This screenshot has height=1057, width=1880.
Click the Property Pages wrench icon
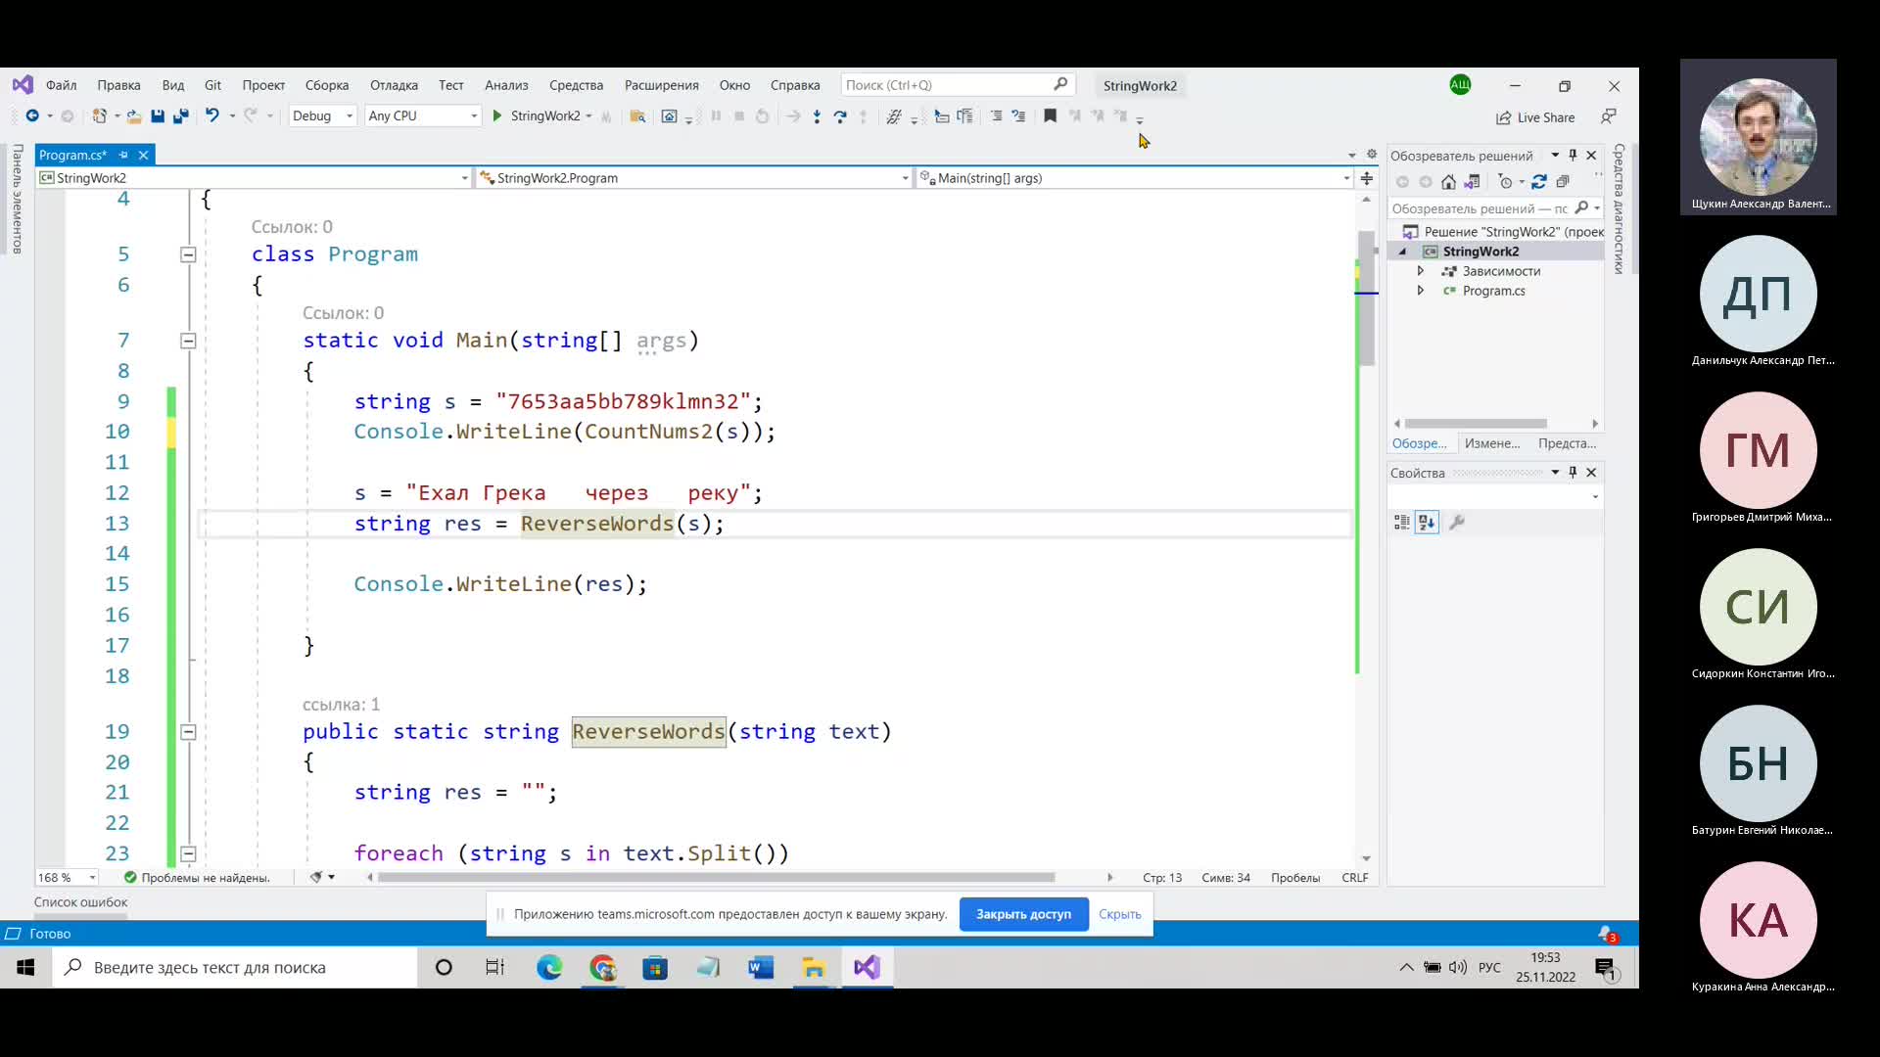coord(1457,523)
